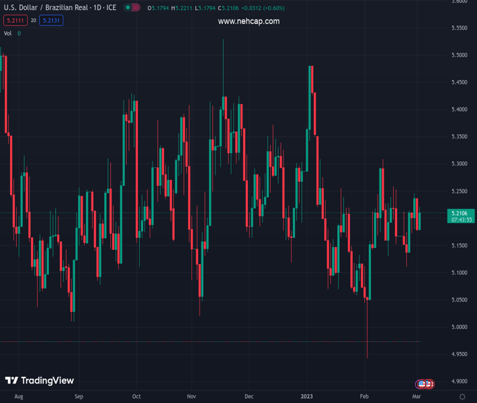The height and width of the screenshot is (403, 477).
Task: Click the www.nehcap.com watermark text
Action: tap(249, 21)
